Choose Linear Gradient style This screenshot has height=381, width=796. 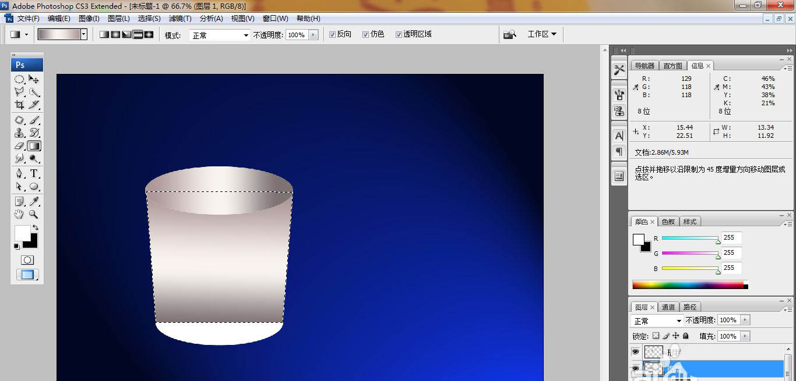click(x=104, y=34)
